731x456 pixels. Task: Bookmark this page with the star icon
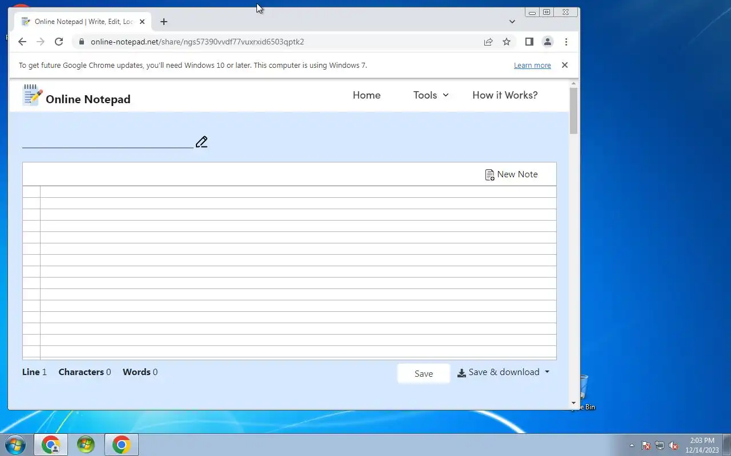point(506,42)
